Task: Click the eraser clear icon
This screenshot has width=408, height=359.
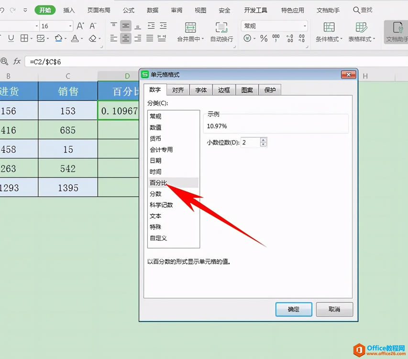Action: pyautogui.click(x=93, y=38)
